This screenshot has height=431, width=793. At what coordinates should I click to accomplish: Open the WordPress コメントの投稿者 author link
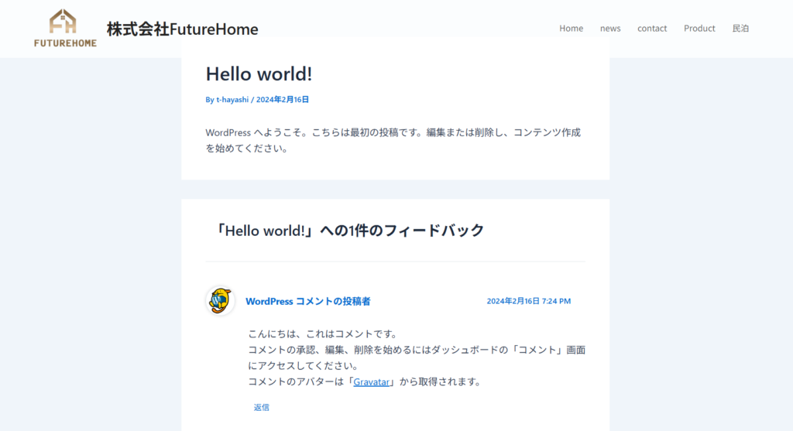pos(307,302)
